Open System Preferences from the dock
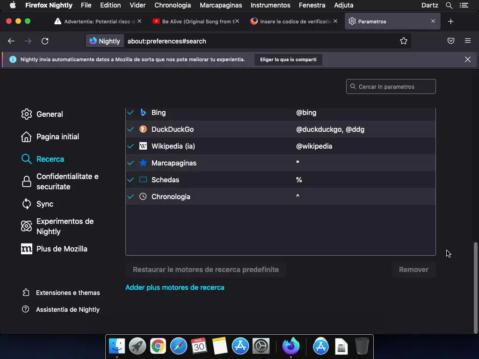This screenshot has width=479, height=359. click(x=261, y=346)
